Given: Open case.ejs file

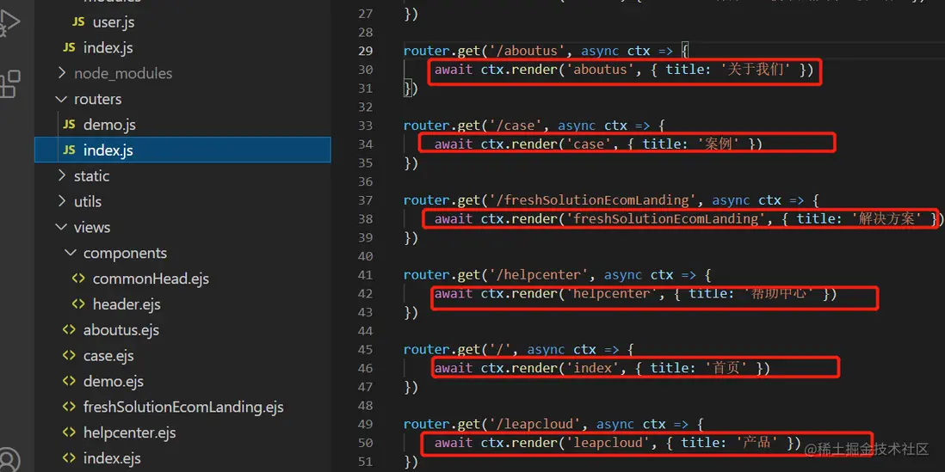Looking at the screenshot, I should (108, 356).
